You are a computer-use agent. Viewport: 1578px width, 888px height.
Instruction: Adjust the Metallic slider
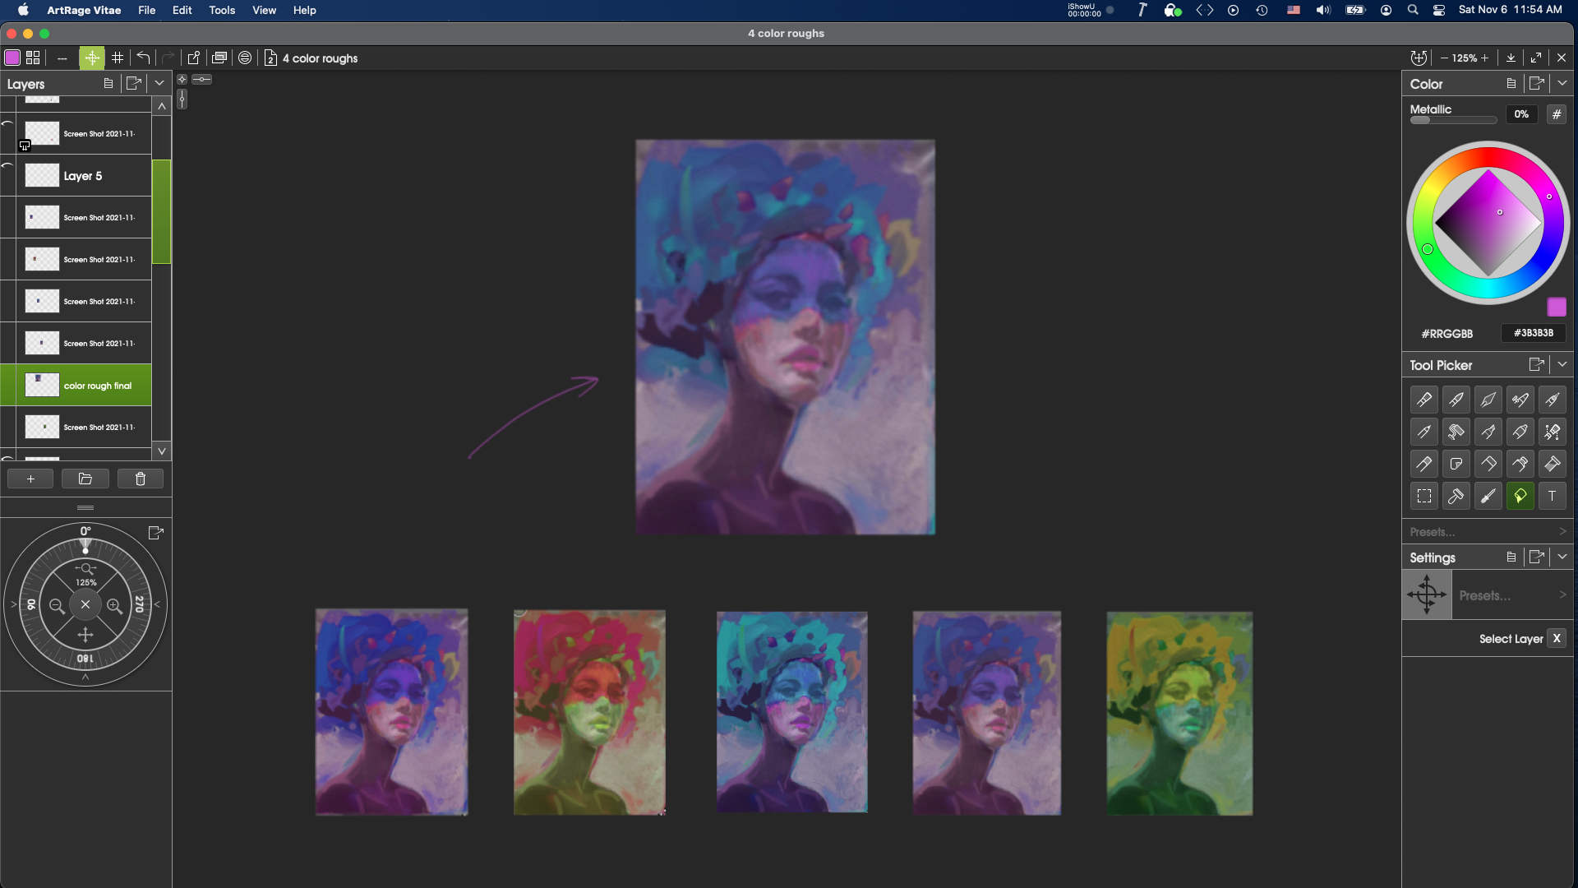point(1453,120)
